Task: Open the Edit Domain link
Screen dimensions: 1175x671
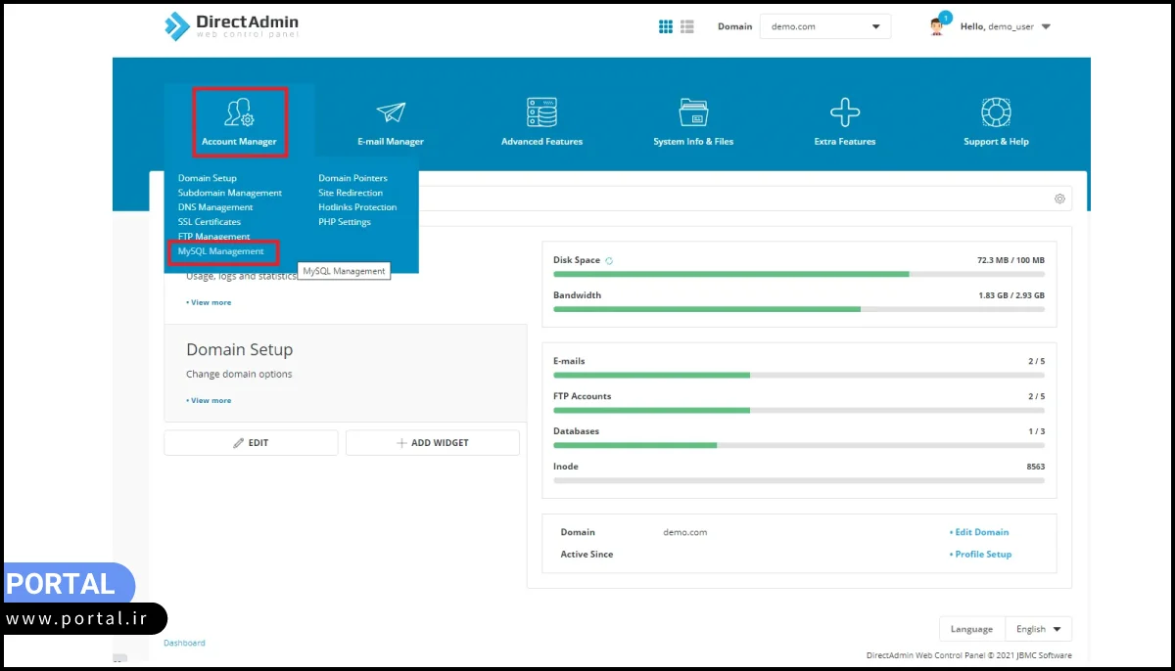Action: 980,532
